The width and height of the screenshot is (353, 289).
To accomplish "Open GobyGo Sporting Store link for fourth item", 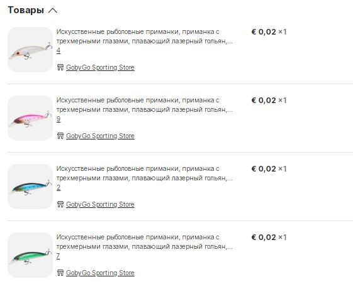I will 100,273.
